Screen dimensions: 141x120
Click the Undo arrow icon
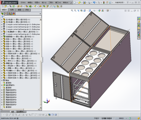pos(94,3)
